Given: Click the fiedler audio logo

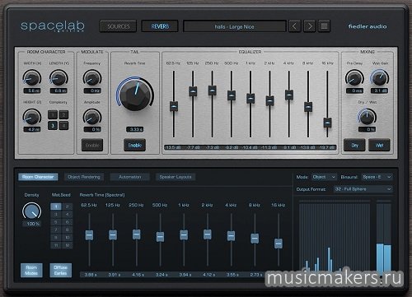Looking at the screenshot, I should [x=368, y=26].
